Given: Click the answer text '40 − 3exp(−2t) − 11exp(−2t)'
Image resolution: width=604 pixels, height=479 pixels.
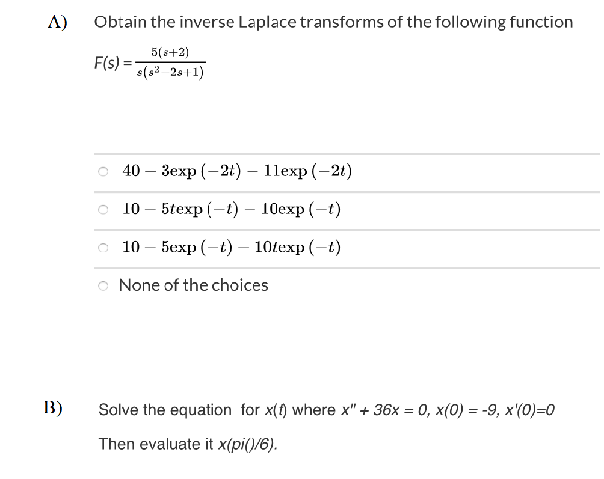Looking at the screenshot, I should click(237, 171).
